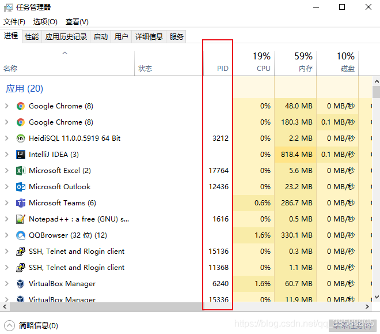Image resolution: width=380 pixels, height=334 pixels.
Task: Expand the Microsoft Teams (6) group
Action: [x=7, y=203]
